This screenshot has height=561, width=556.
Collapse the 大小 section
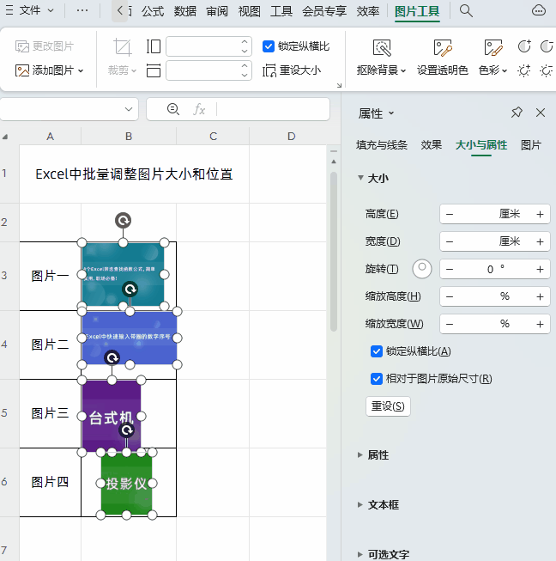pyautogui.click(x=360, y=178)
